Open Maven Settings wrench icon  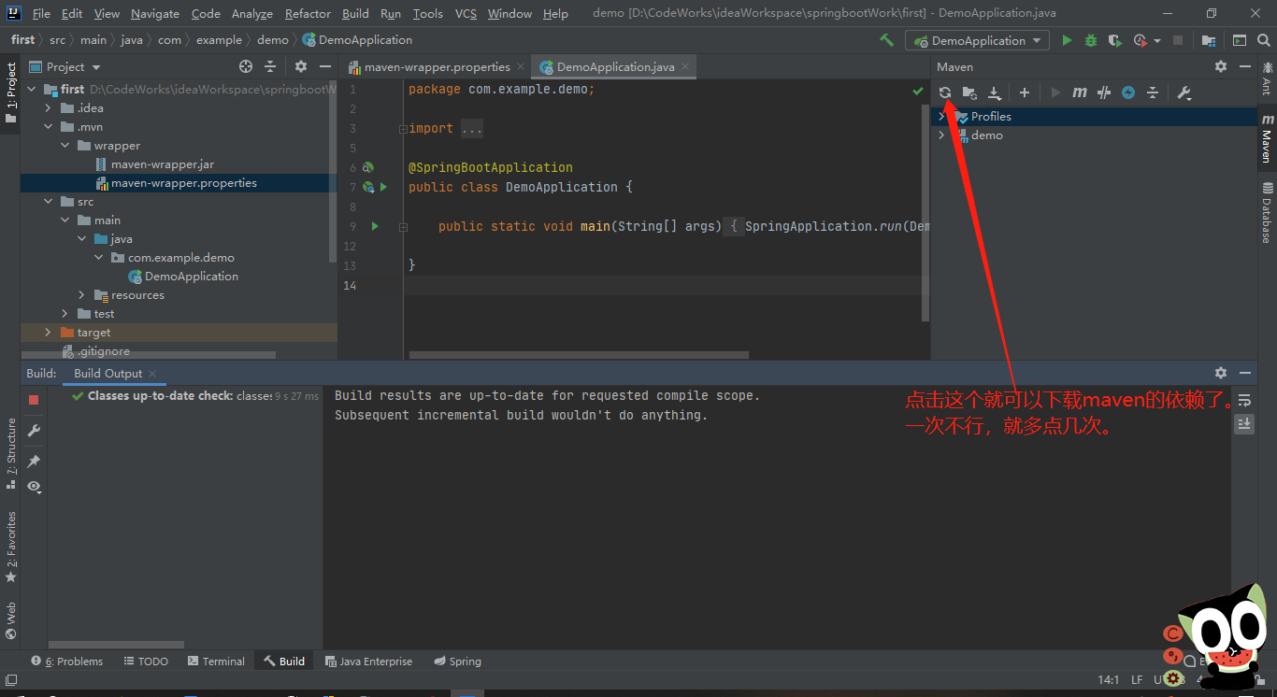1184,92
